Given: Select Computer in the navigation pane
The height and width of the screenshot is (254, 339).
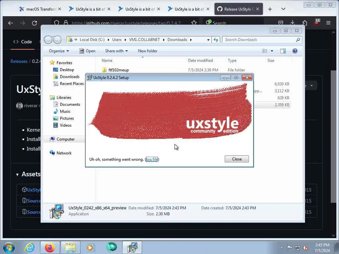Looking at the screenshot, I should click(x=66, y=139).
